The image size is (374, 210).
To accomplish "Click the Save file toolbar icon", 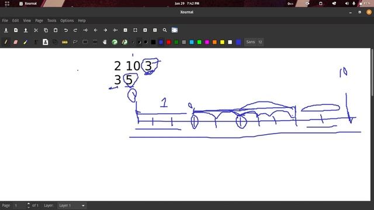I will click(6, 30).
